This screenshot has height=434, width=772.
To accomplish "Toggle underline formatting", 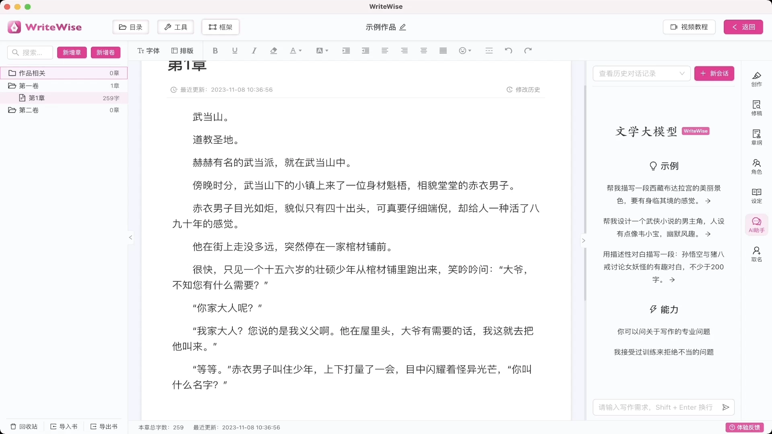I will click(x=235, y=51).
